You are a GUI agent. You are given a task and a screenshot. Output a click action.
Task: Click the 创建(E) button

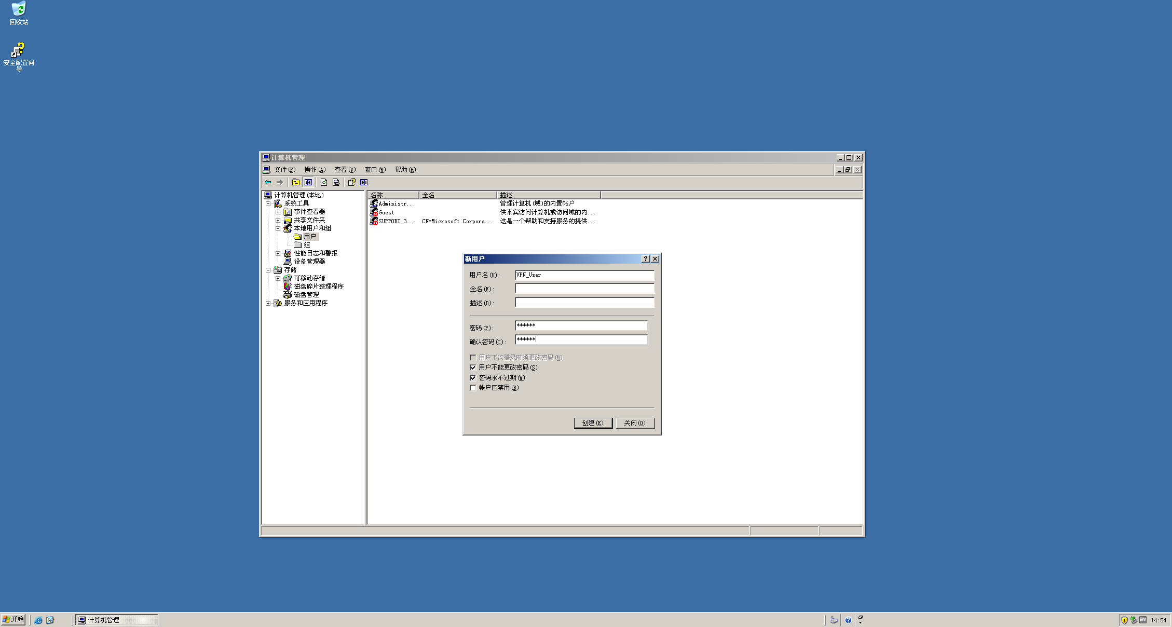[x=593, y=423]
